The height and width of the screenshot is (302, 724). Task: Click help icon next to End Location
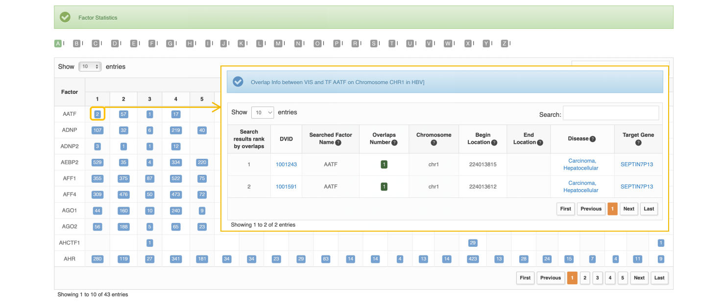click(540, 143)
